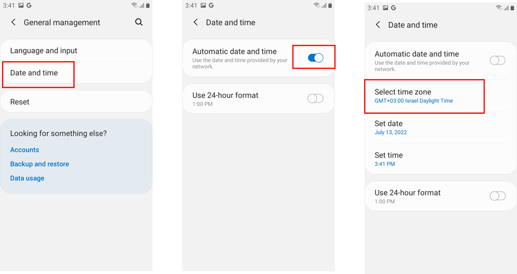Tap the search magnifier icon
The width and height of the screenshot is (517, 274).
[139, 23]
